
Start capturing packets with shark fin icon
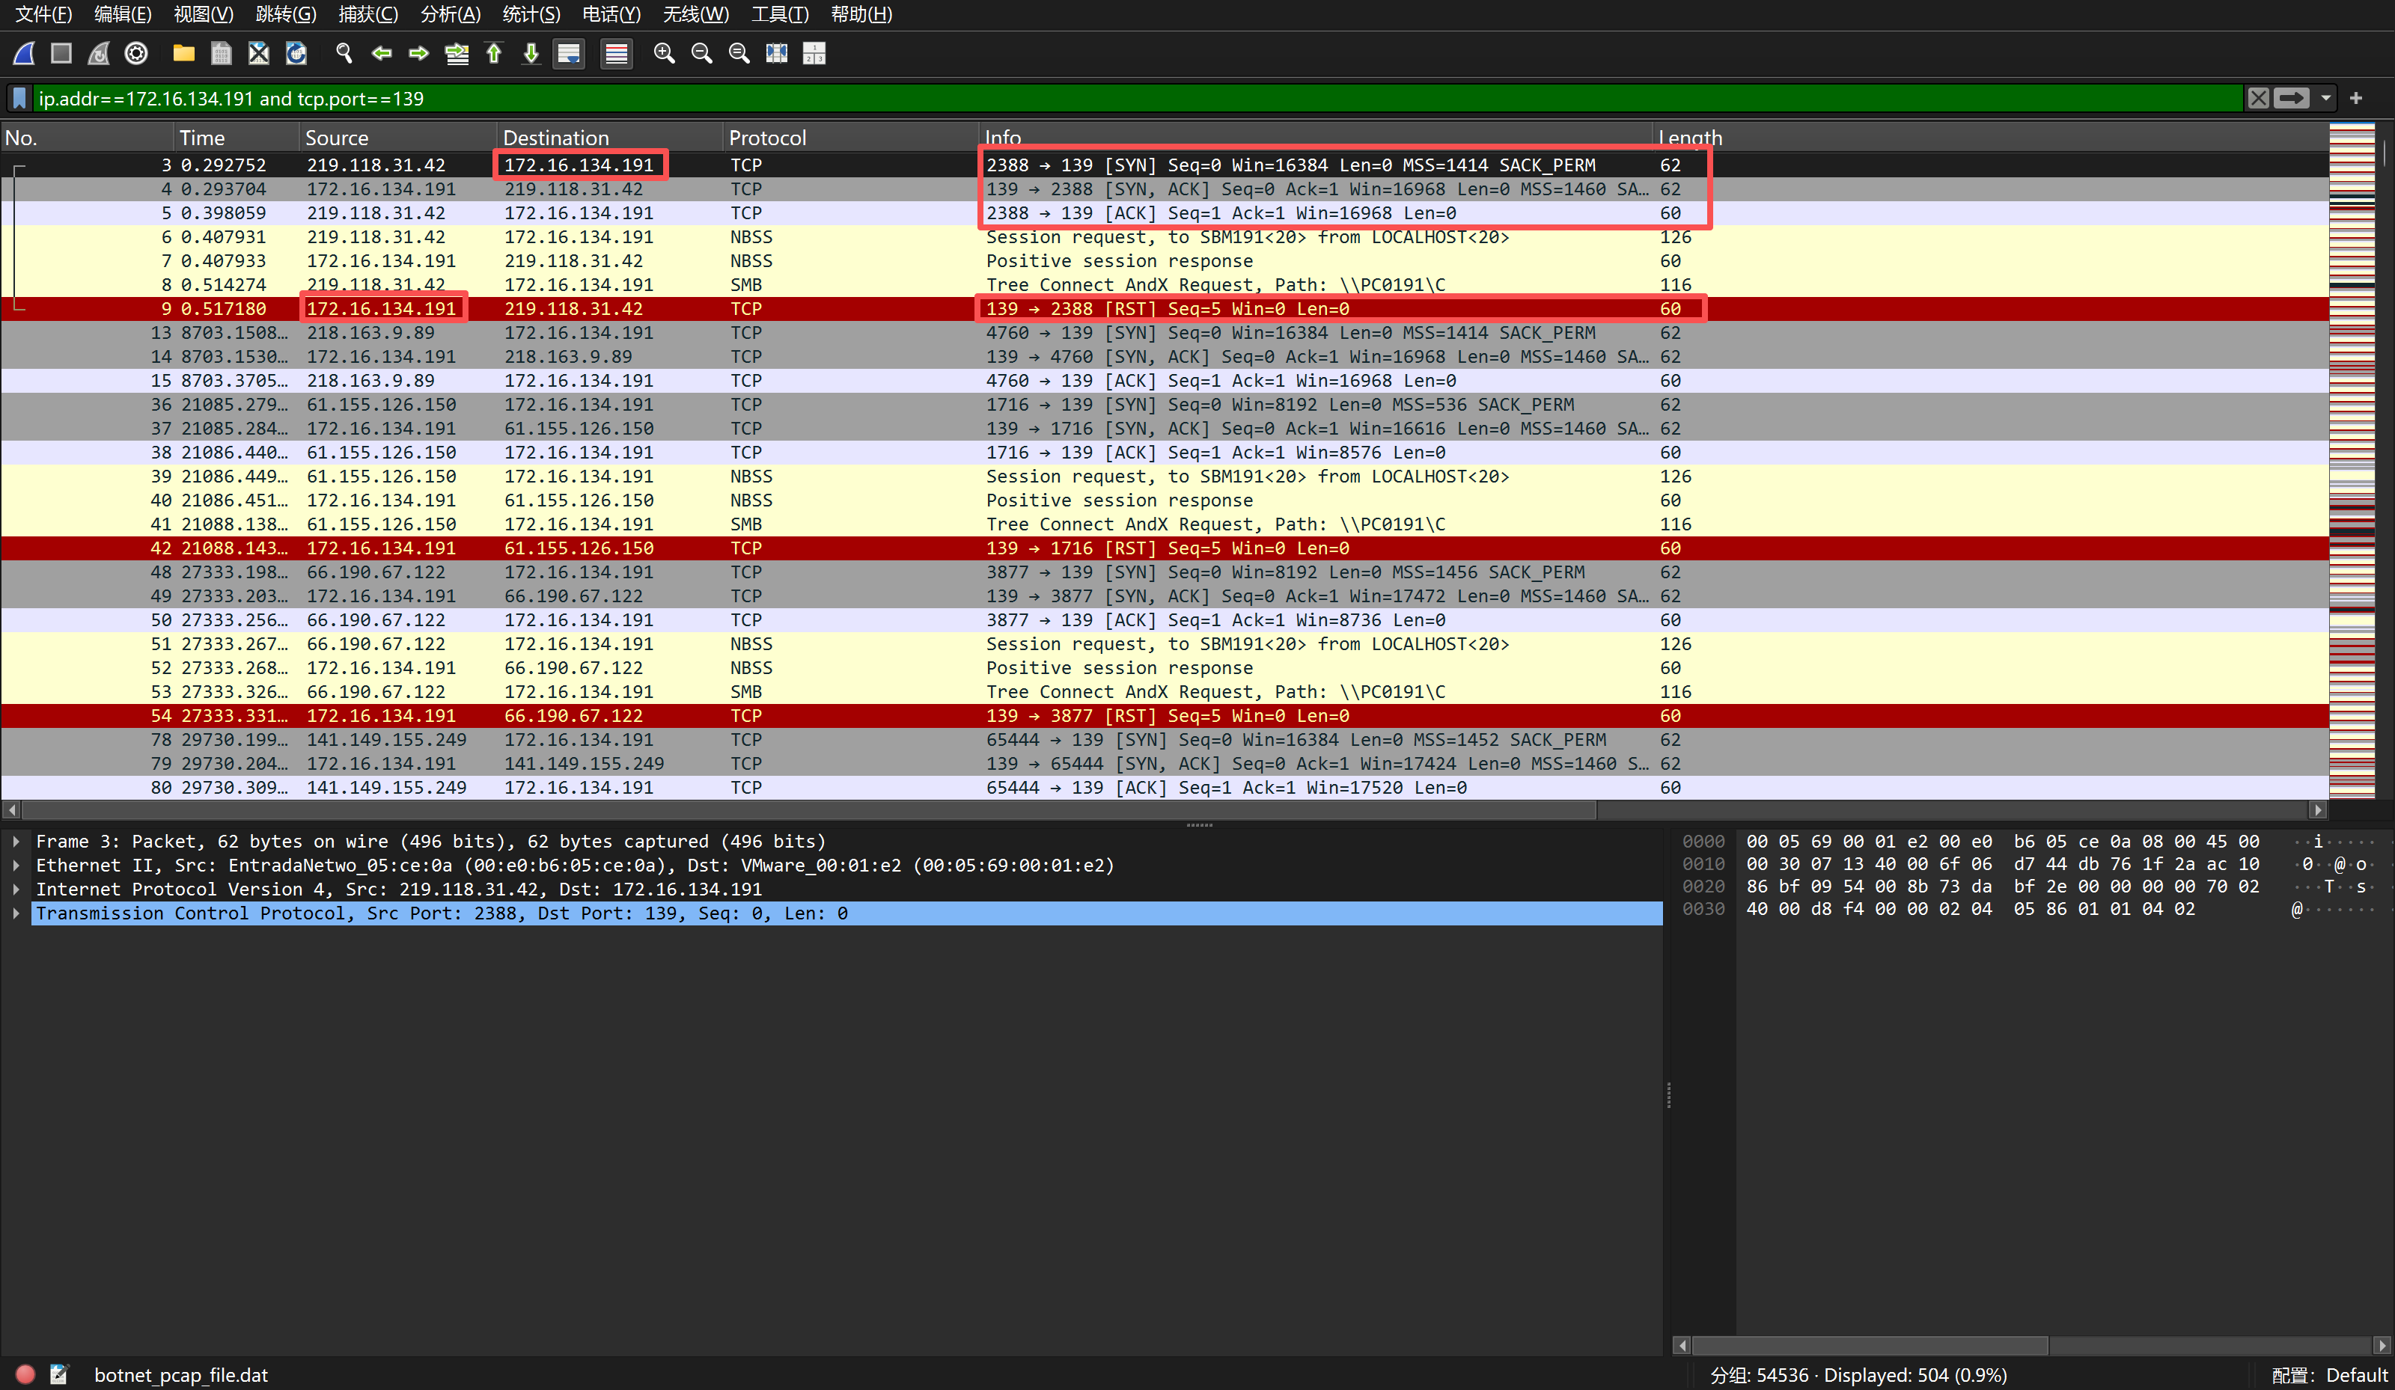25,54
